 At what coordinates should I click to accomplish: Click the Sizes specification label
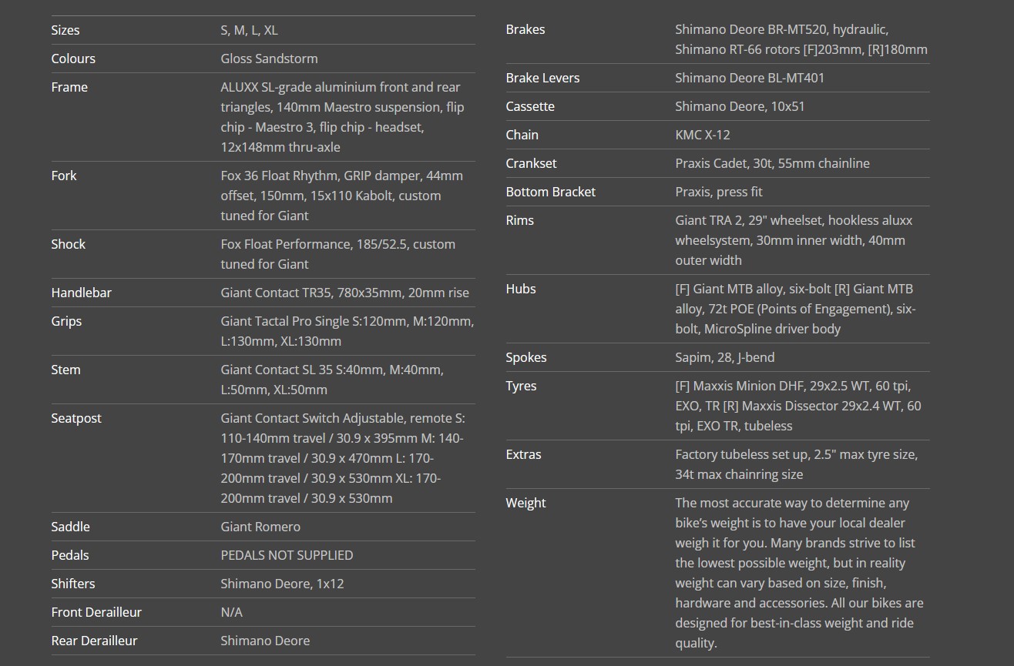coord(65,30)
